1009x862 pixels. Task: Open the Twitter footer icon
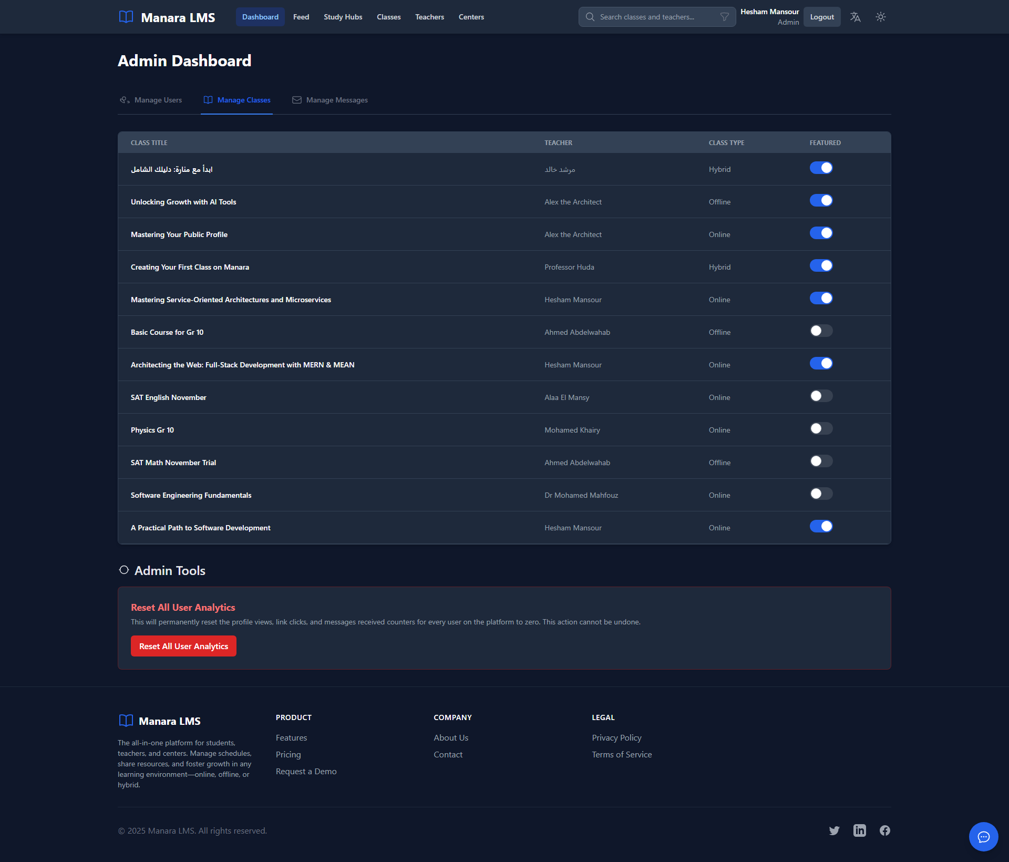[x=834, y=830]
